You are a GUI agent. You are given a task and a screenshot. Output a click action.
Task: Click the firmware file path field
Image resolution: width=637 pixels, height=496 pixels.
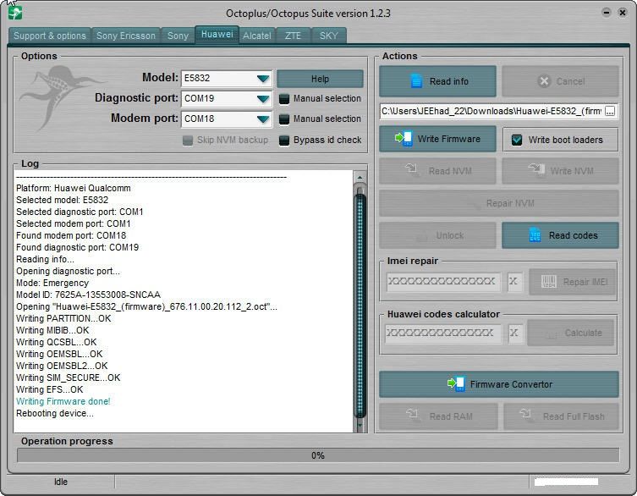click(492, 111)
